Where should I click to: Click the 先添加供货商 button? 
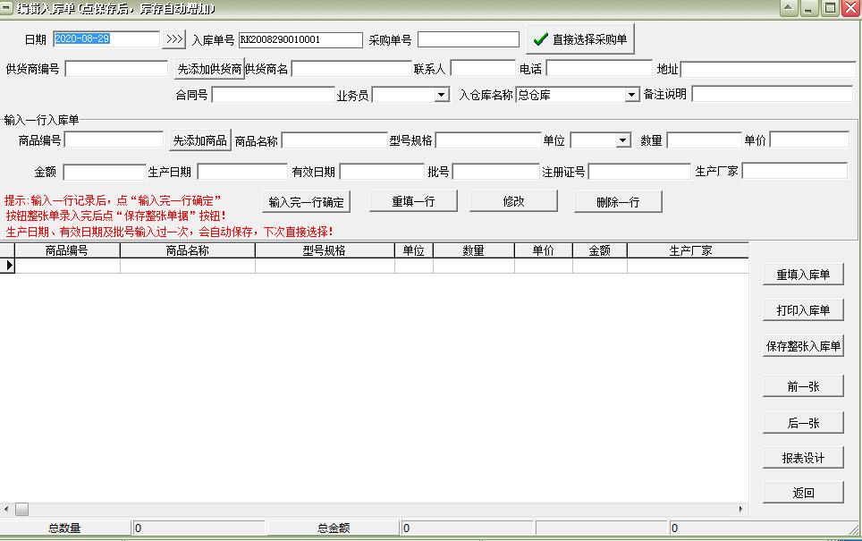tap(209, 69)
